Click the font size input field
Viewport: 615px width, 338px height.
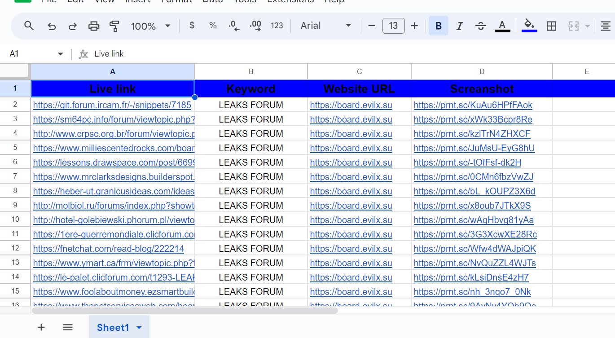393,26
